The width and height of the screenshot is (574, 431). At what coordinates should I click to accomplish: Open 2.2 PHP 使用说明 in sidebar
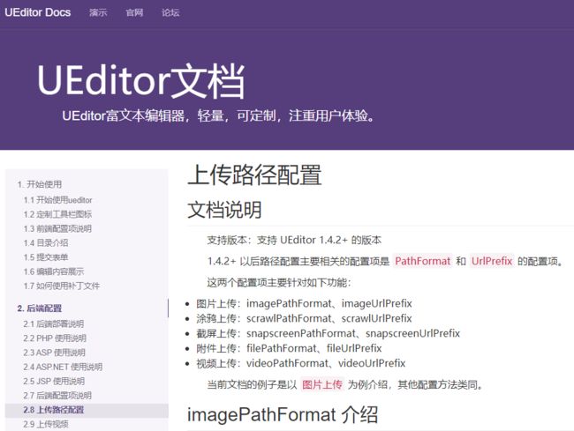(x=55, y=338)
